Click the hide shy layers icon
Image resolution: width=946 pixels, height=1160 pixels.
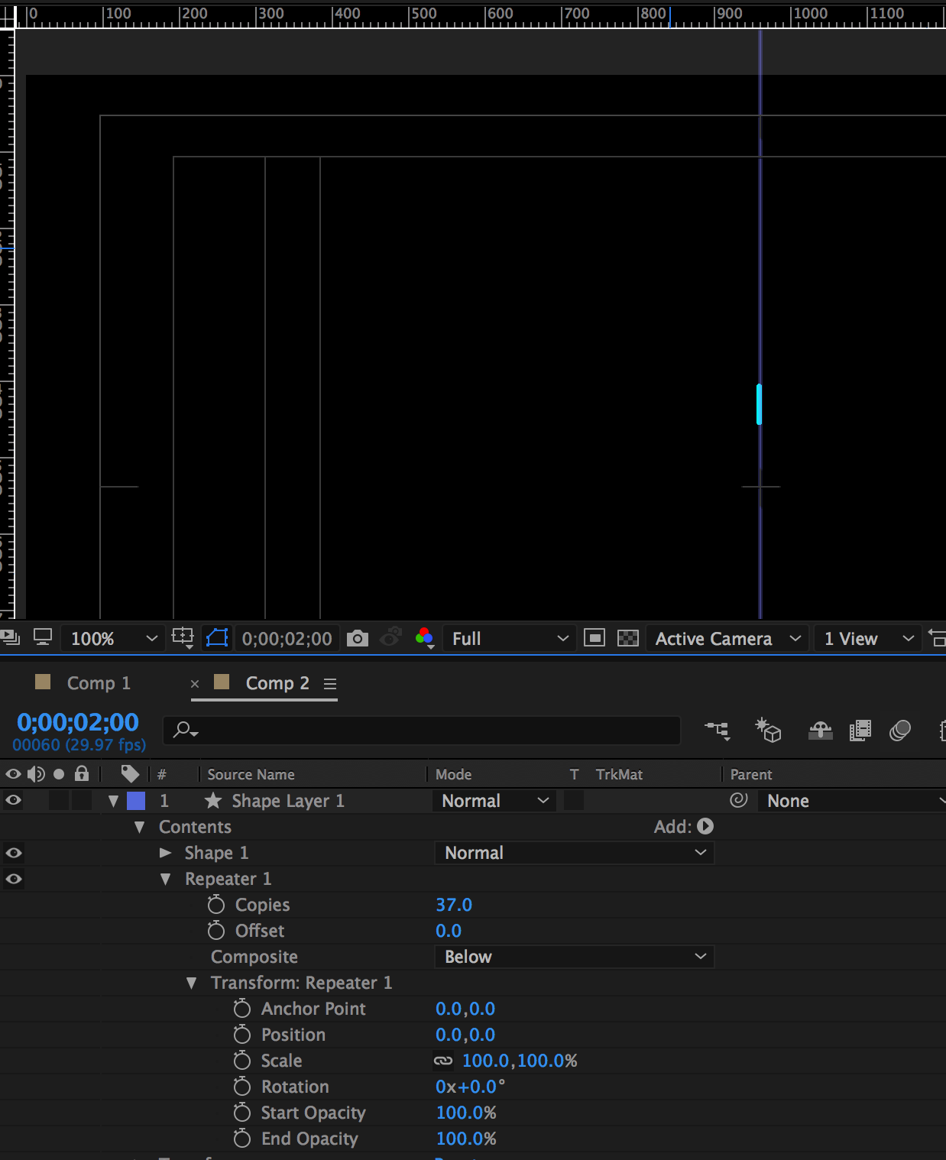(x=820, y=731)
